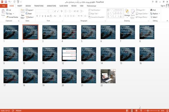
Task: Click Align Text button
Action: point(93,13)
